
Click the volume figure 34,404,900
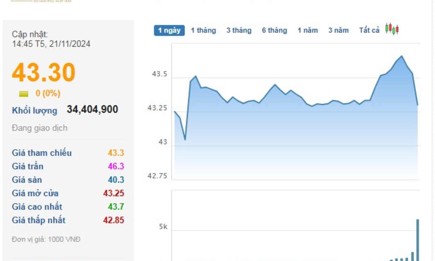(x=92, y=110)
